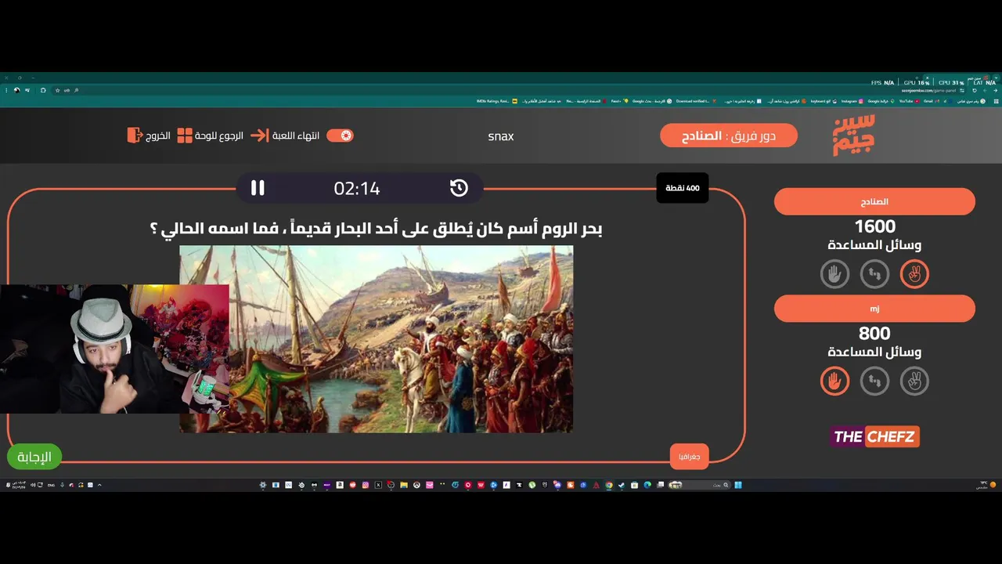Click the board grid icon
The image size is (1002, 564).
(x=185, y=136)
